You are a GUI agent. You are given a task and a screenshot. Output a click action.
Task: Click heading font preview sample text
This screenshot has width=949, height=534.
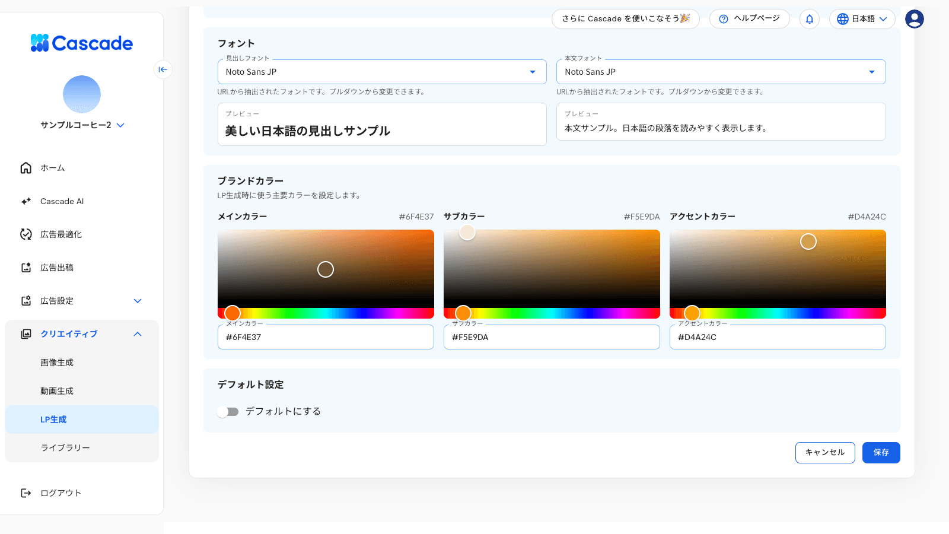point(308,131)
